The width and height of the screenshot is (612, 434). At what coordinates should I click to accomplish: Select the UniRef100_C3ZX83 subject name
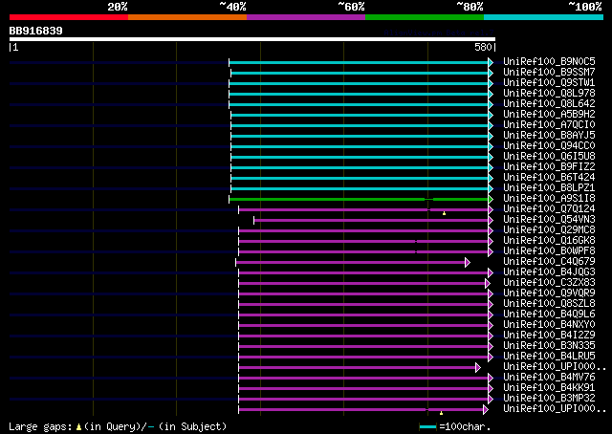549,283
